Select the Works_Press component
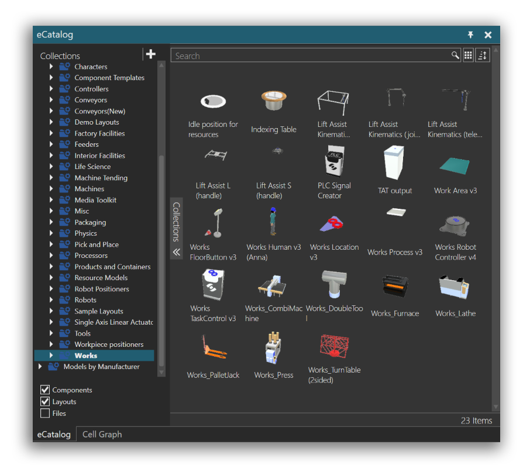530x472 pixels. pos(274,356)
